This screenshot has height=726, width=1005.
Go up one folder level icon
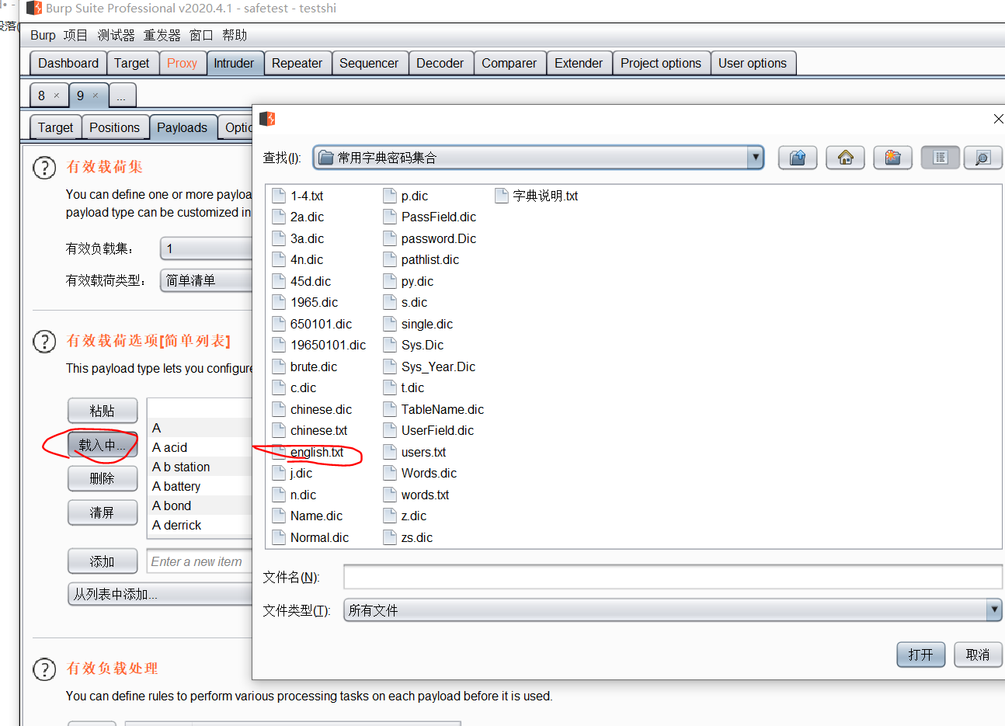pyautogui.click(x=798, y=158)
